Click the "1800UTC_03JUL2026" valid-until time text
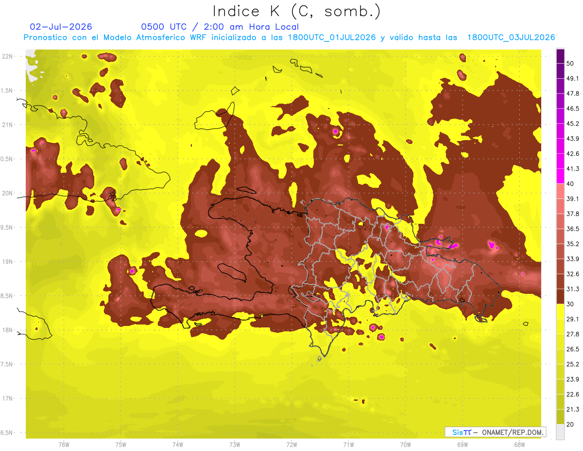The width and height of the screenshot is (583, 451). pyautogui.click(x=511, y=37)
